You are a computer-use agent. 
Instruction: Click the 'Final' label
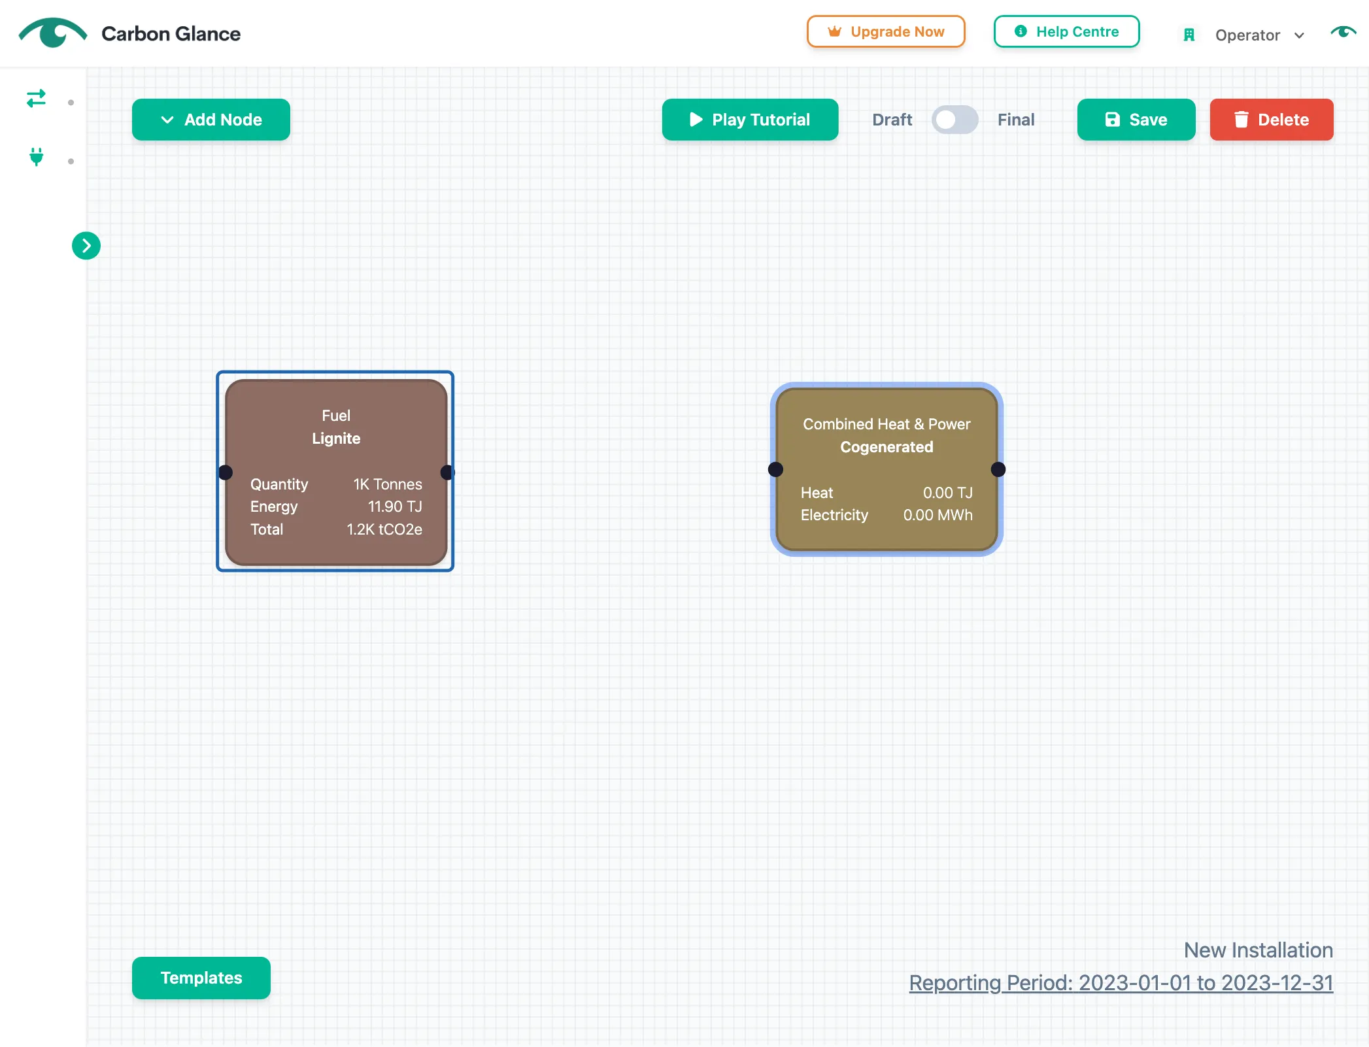[x=1016, y=120]
